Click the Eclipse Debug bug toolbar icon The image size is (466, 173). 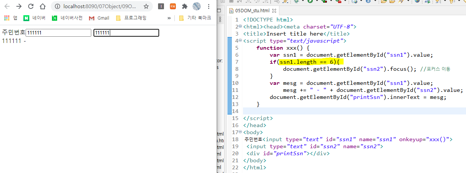pos(296,1)
